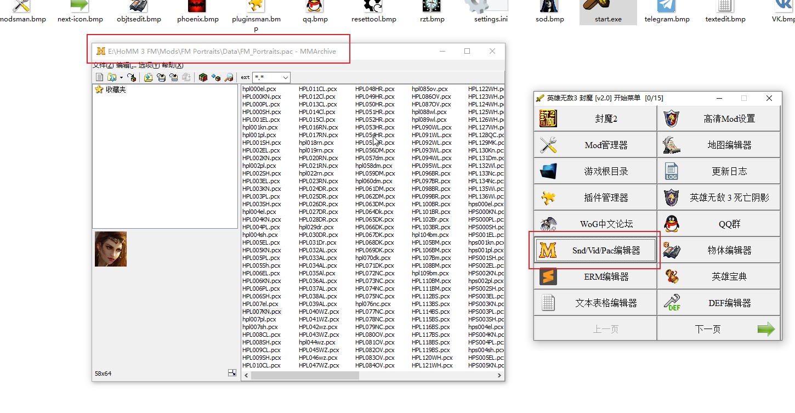Click the Add files toolbar icon
The width and height of the screenshot is (795, 413).
[149, 77]
